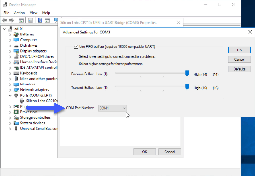Select the Display adapters icon
Screen dimensions: 255x176
point(16,51)
